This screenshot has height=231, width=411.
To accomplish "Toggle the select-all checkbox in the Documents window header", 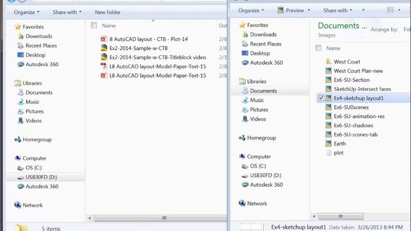I will pyautogui.click(x=319, y=48).
